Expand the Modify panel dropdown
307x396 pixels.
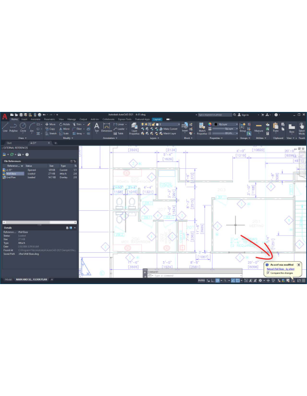point(68,138)
